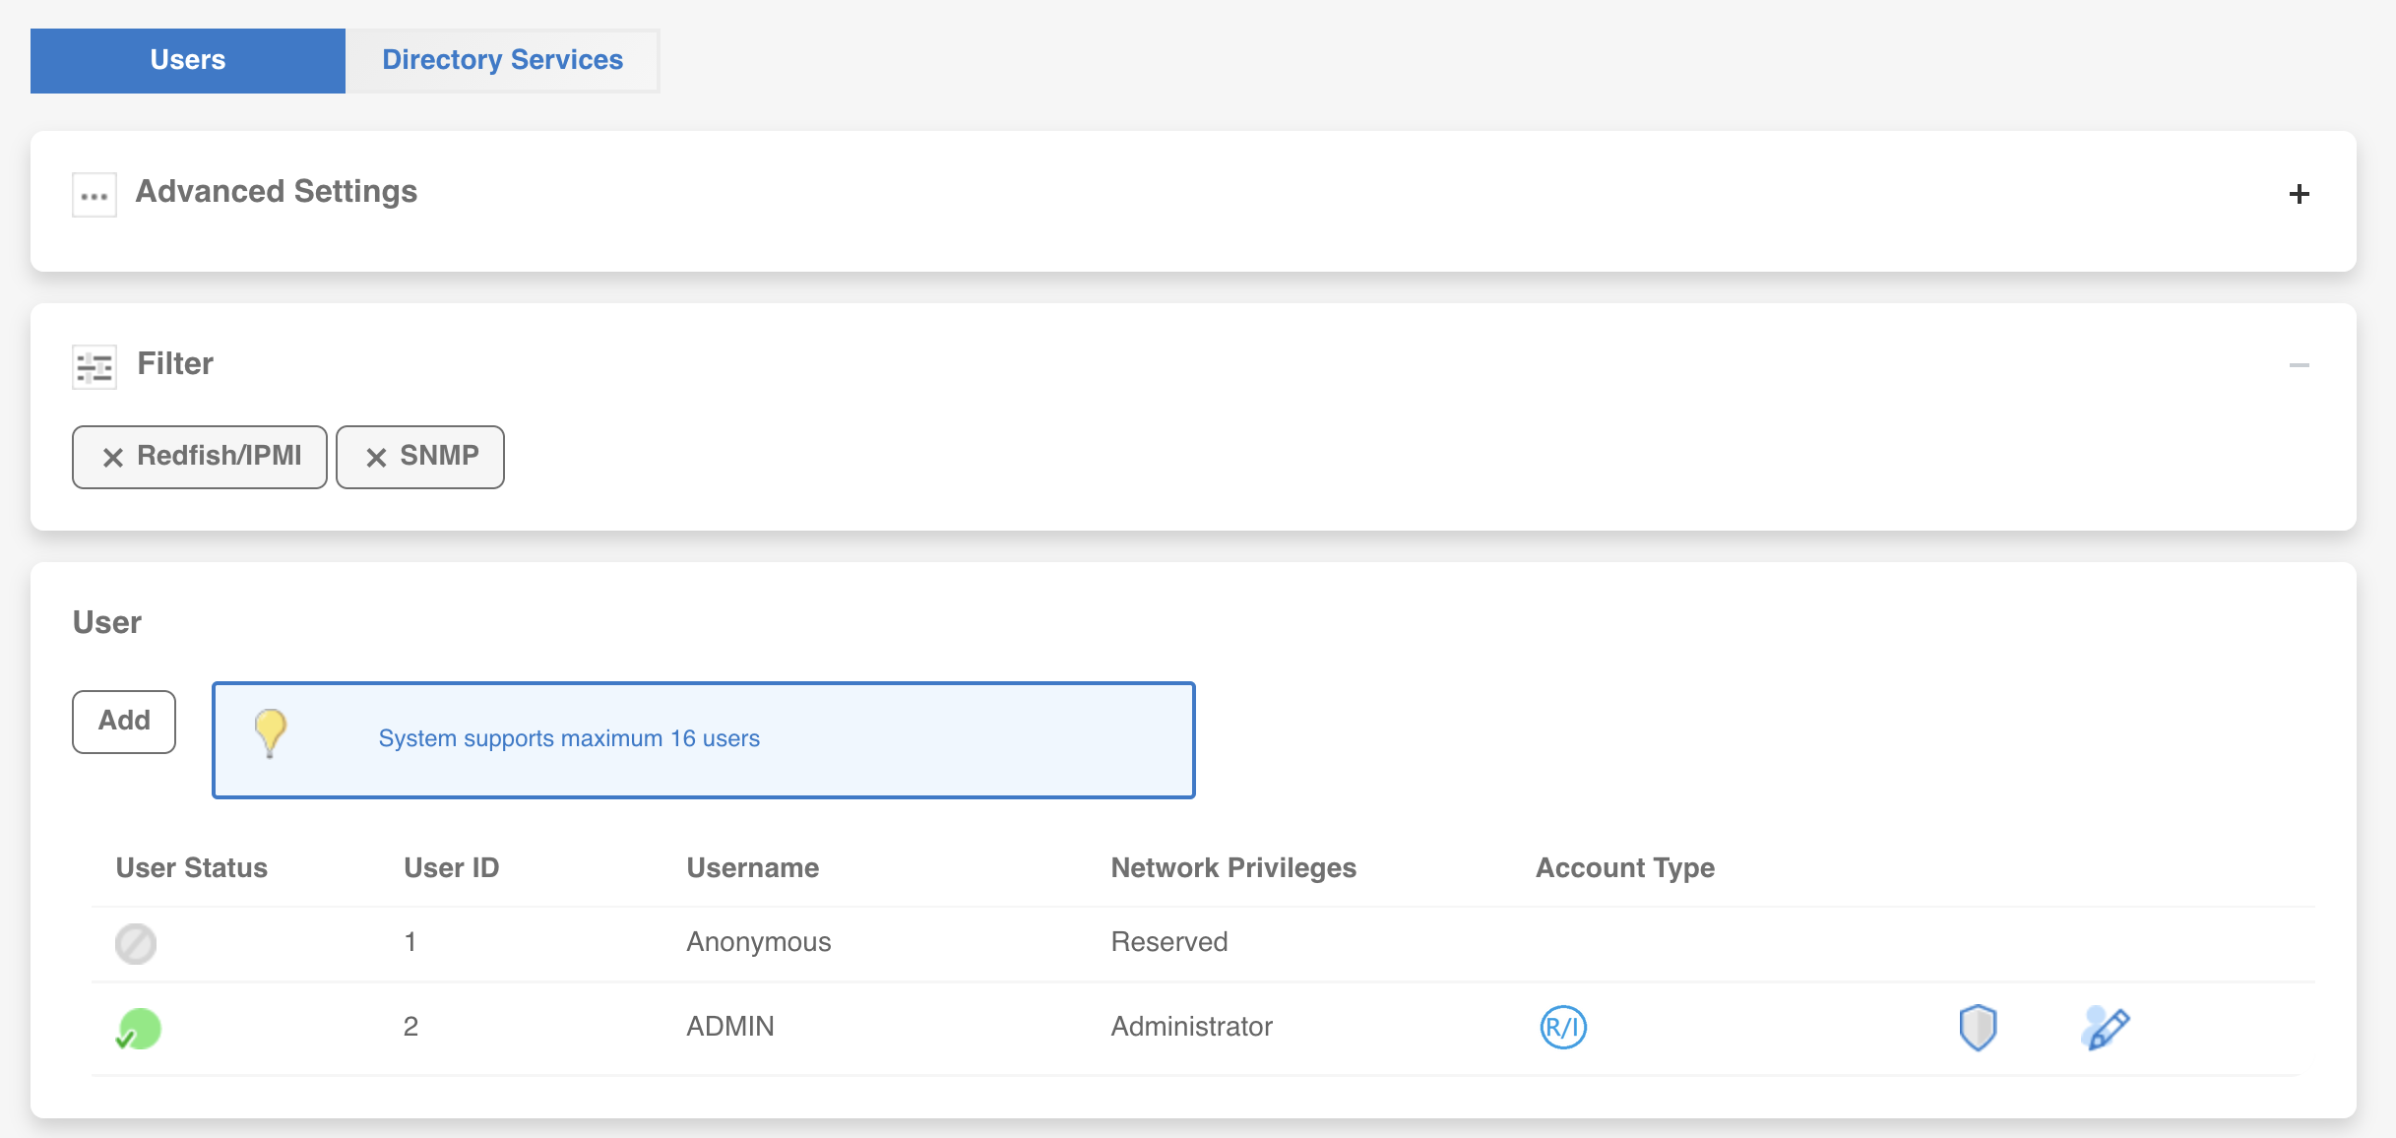2396x1138 pixels.
Task: Collapse the Filter section
Action: [2300, 365]
